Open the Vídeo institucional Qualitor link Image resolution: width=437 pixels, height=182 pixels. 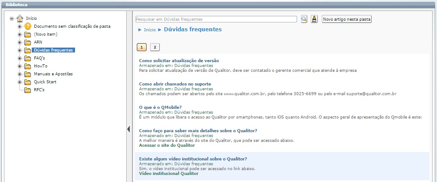[169, 174]
